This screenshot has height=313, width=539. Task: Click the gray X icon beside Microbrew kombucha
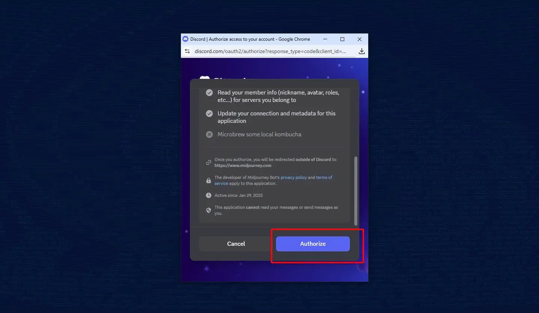click(x=209, y=134)
